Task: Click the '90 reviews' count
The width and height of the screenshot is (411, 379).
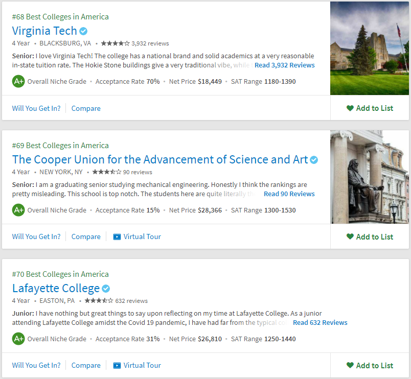Action: tap(138, 172)
